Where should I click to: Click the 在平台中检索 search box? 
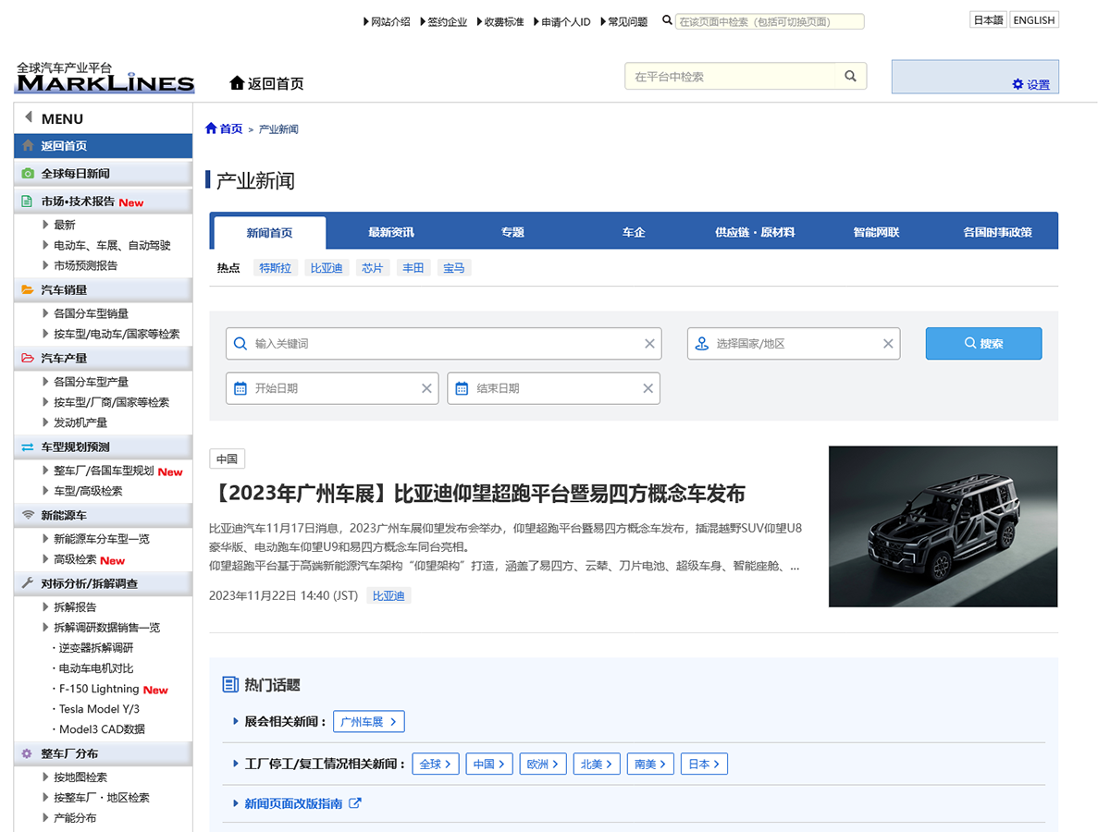[731, 77]
